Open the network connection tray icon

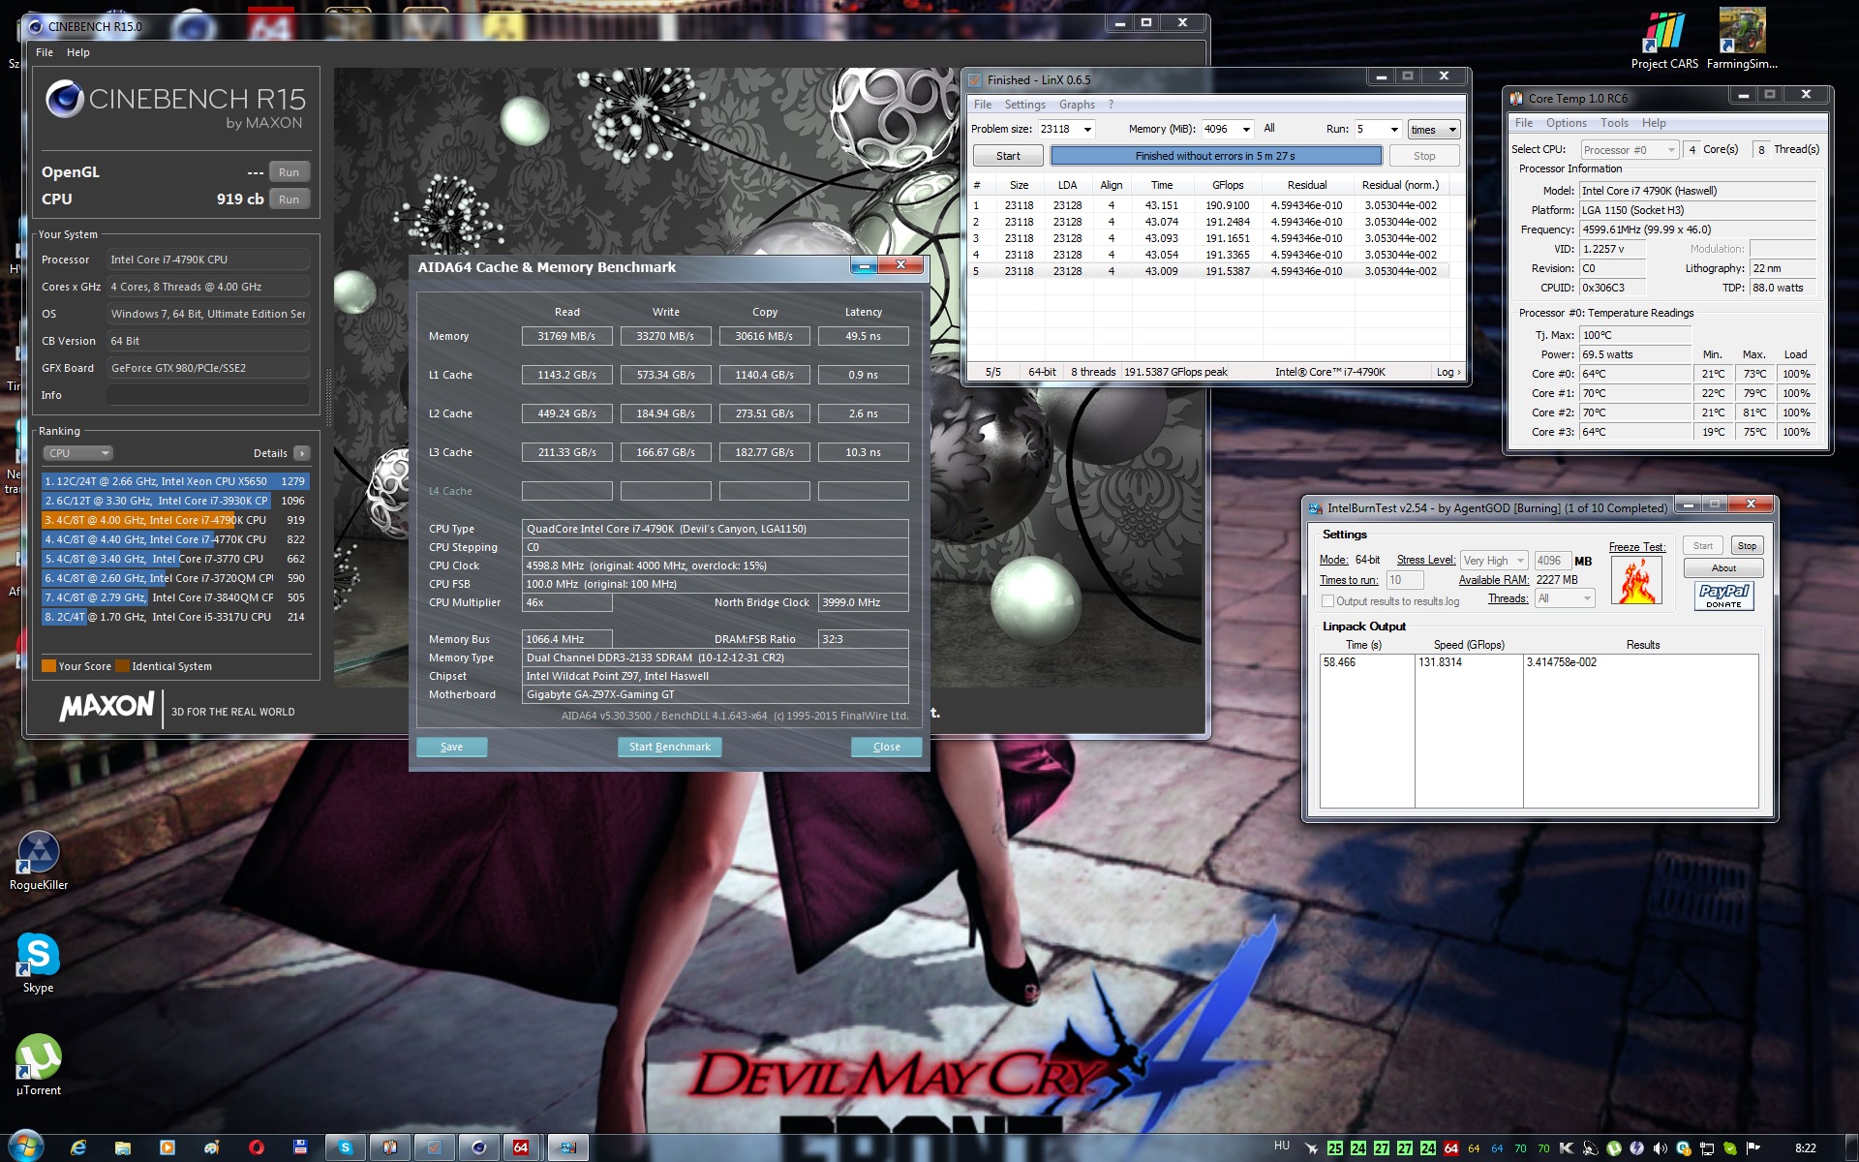click(1707, 1148)
